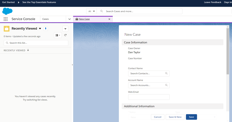This screenshot has height=122, width=232.
Task: Select the Cases navigation item
Action: [46, 19]
